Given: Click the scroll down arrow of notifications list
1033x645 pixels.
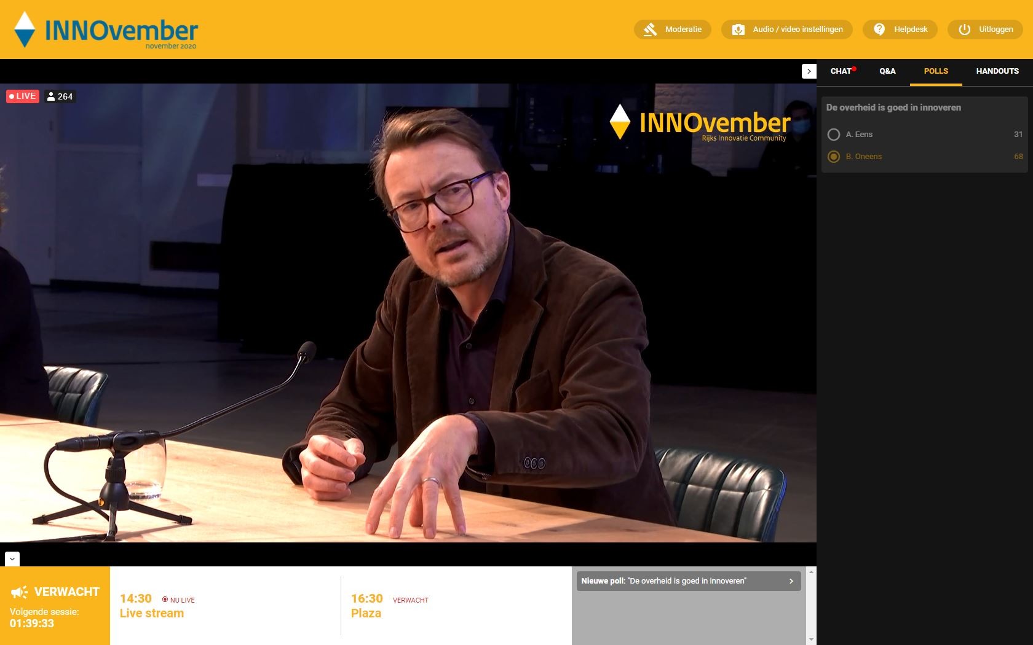Looking at the screenshot, I should (x=811, y=639).
